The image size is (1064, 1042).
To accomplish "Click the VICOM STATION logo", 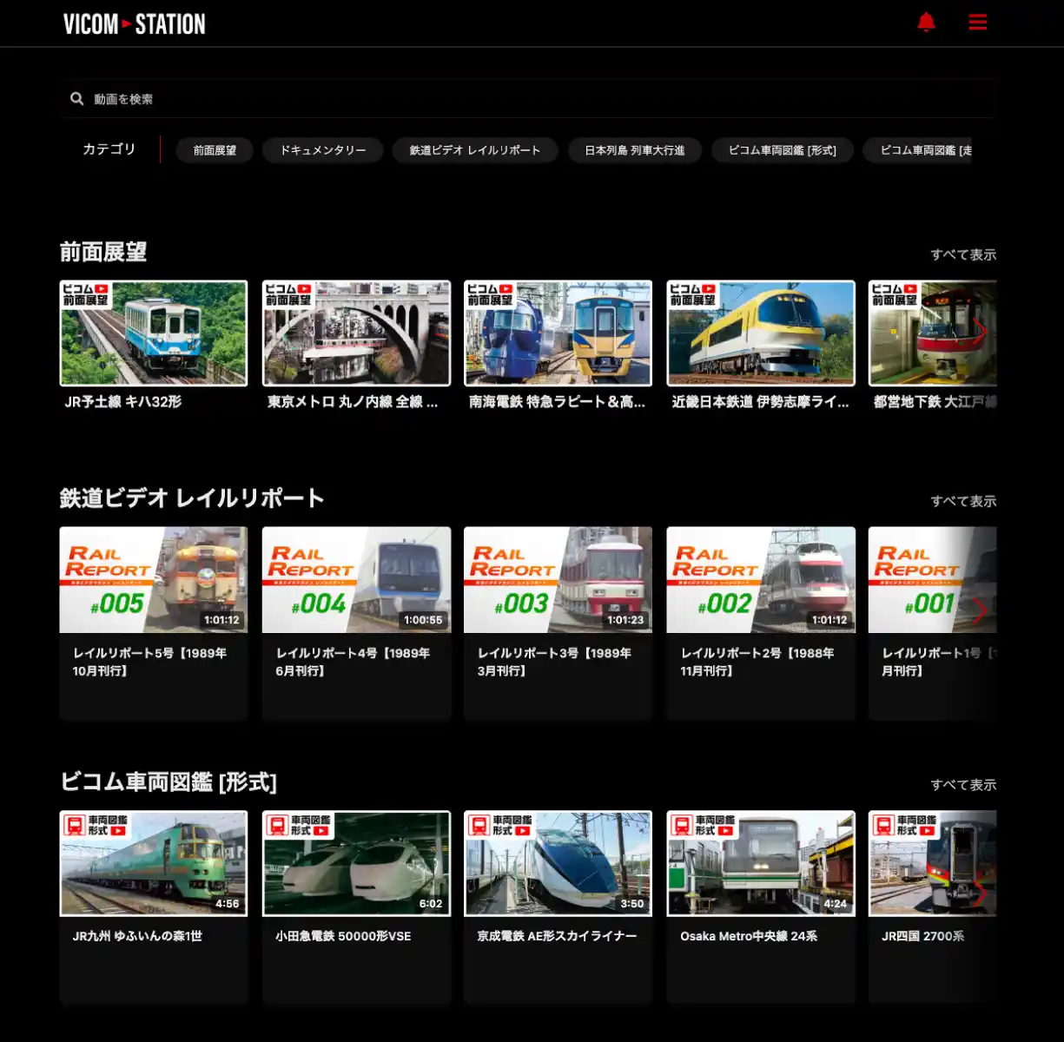I will coord(135,24).
